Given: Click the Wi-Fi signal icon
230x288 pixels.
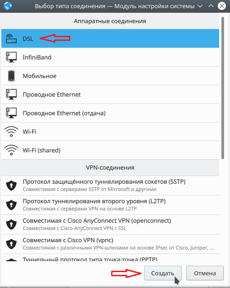Looking at the screenshot, I should pos(11,132).
